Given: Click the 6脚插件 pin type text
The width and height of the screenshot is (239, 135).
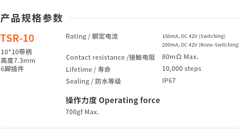Looking at the screenshot, I should coord(12,69).
